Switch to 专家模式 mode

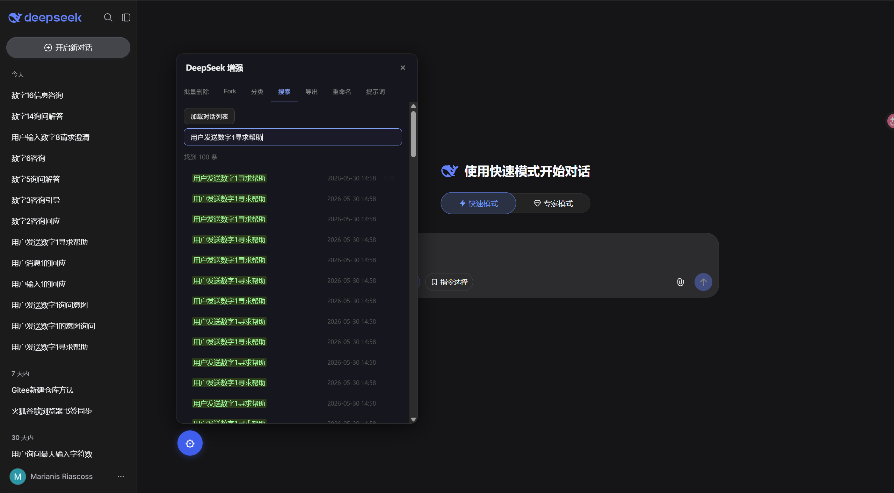click(x=553, y=203)
